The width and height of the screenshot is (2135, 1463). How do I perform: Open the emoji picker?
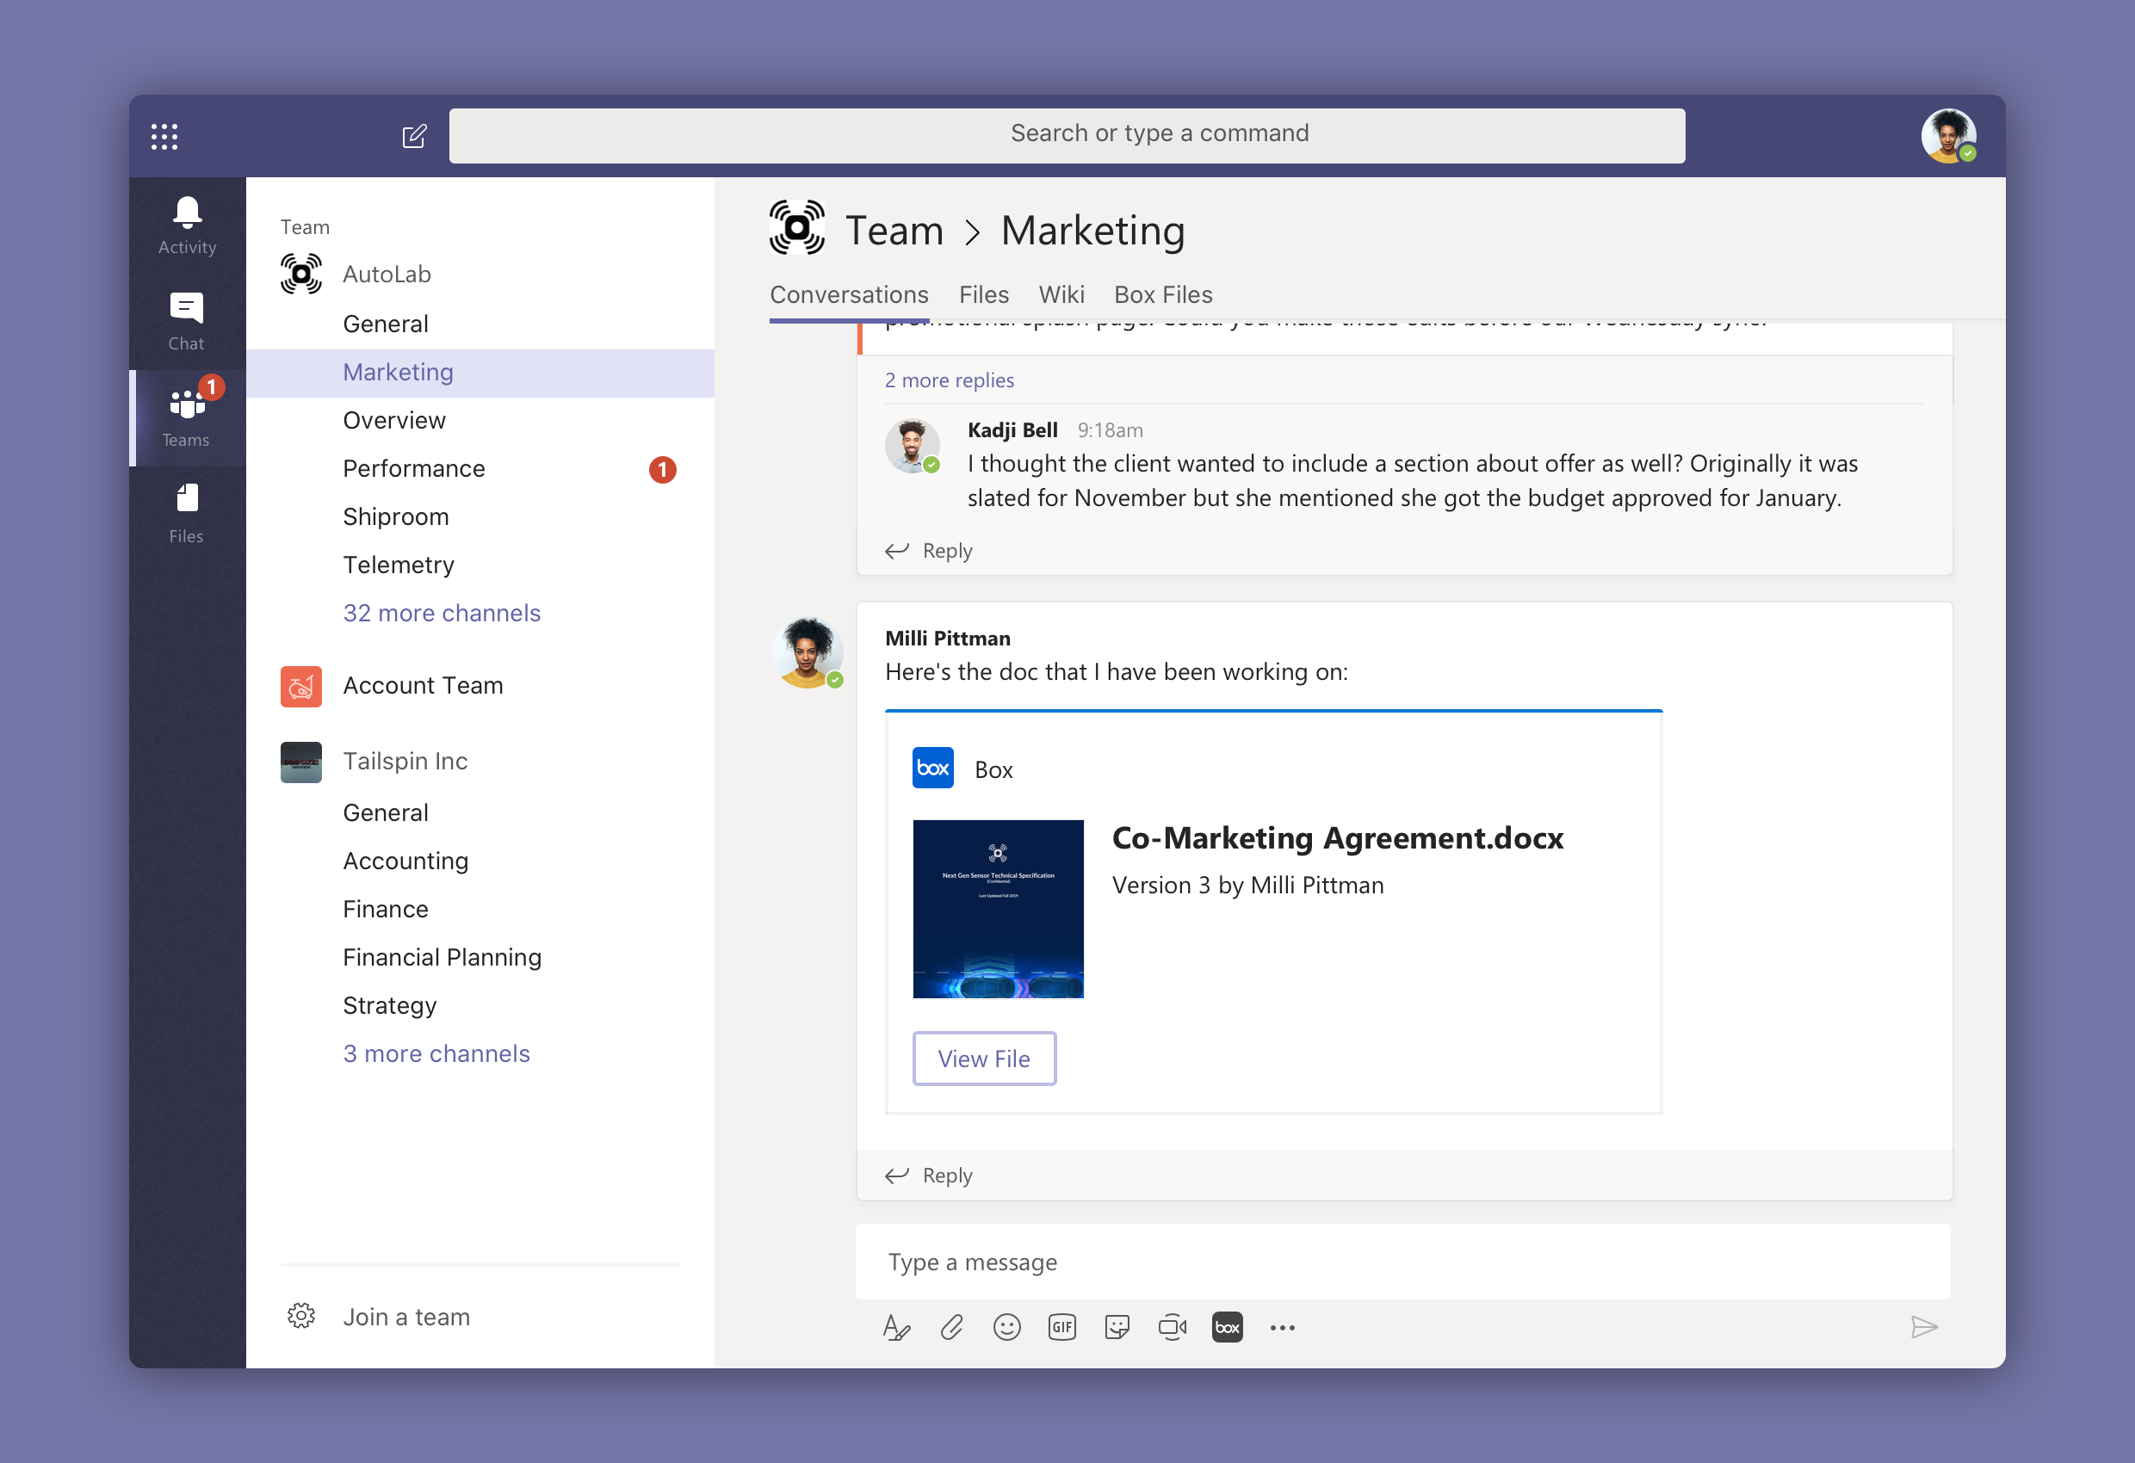[1007, 1327]
